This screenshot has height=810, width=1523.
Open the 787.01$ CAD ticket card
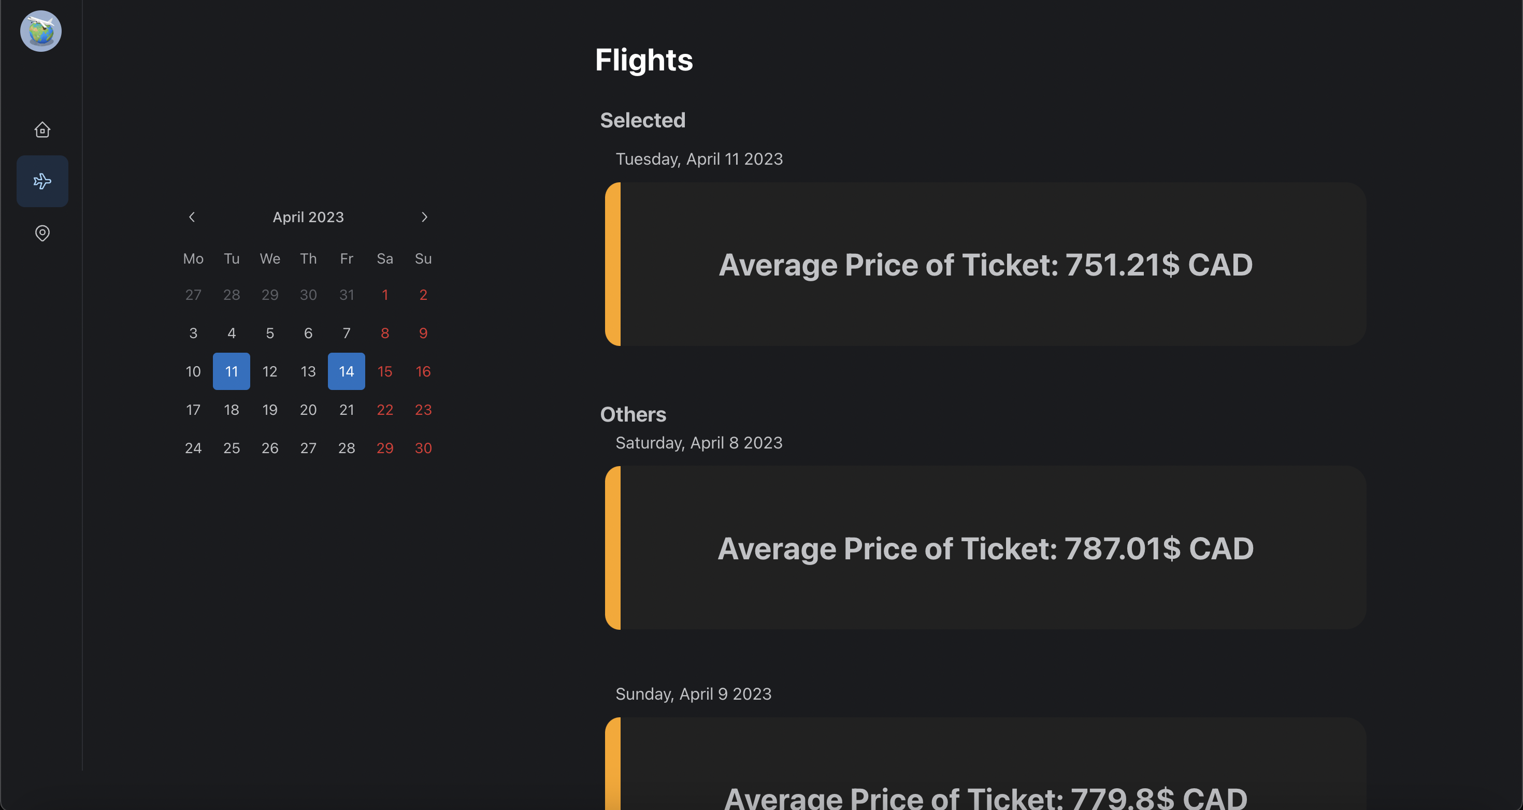point(985,548)
